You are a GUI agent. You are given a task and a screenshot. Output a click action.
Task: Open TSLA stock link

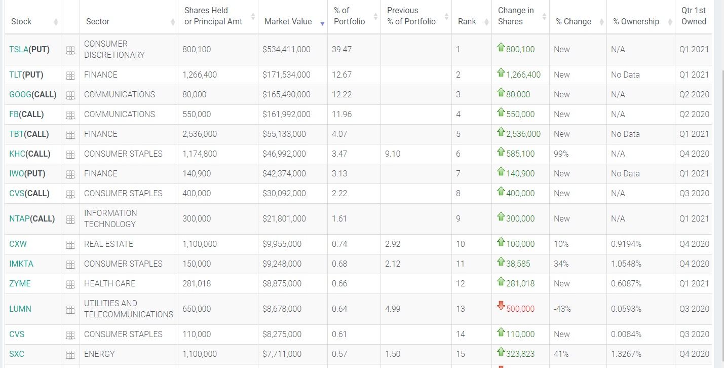(x=19, y=50)
